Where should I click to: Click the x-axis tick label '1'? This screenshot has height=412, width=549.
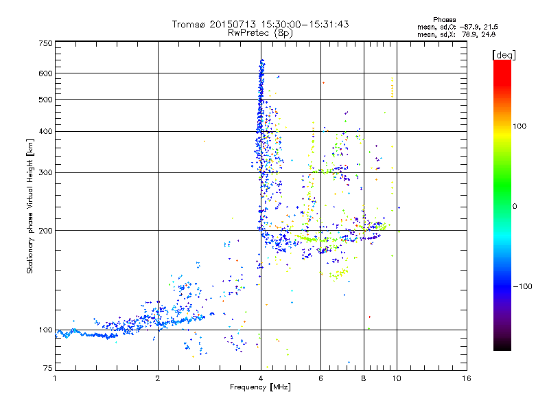tap(55, 378)
